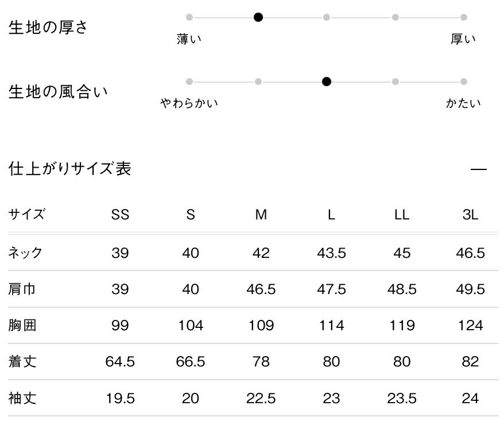The image size is (504, 425).
Task: Click the かたい label under texture scale
Action: point(463,103)
